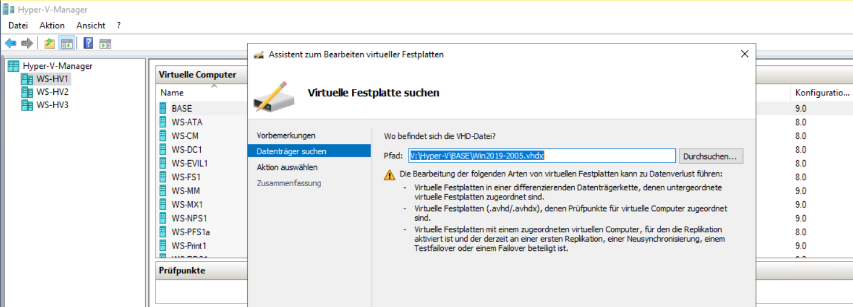Screen dimensions: 853x307
Task: Click the Prüfpunkte section header
Action: (182, 270)
